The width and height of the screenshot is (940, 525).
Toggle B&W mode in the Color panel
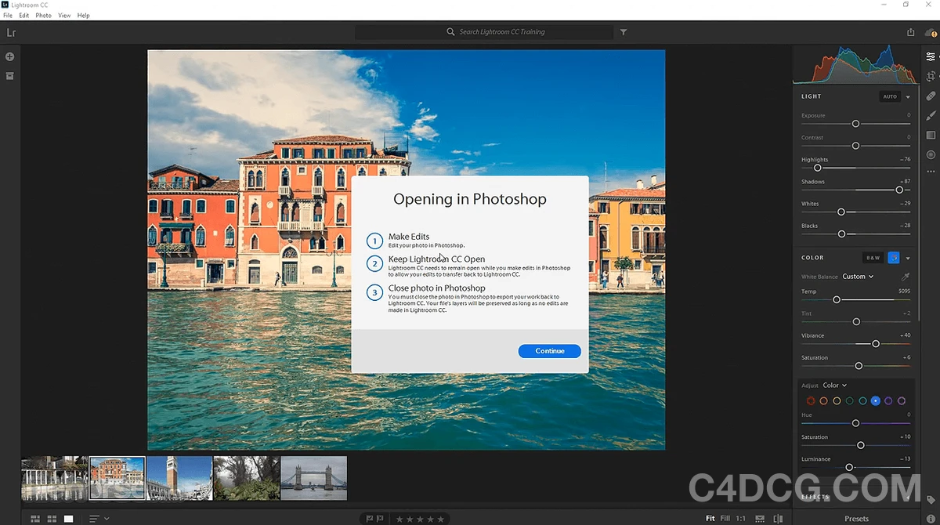click(873, 257)
